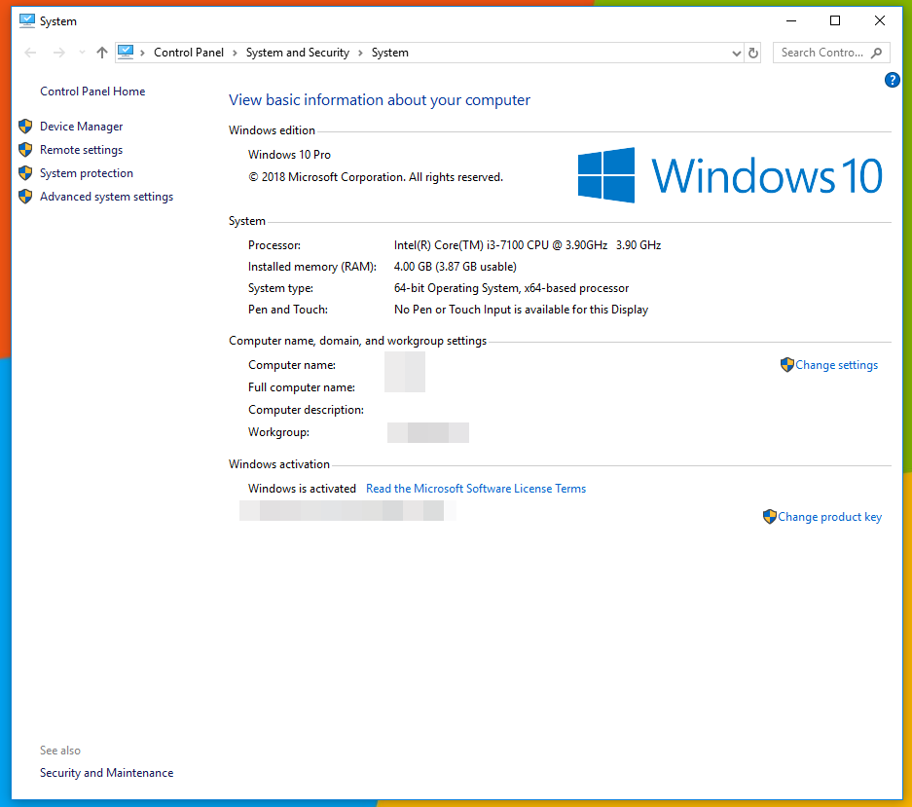912x807 pixels.
Task: Open System protection link
Action: (86, 173)
